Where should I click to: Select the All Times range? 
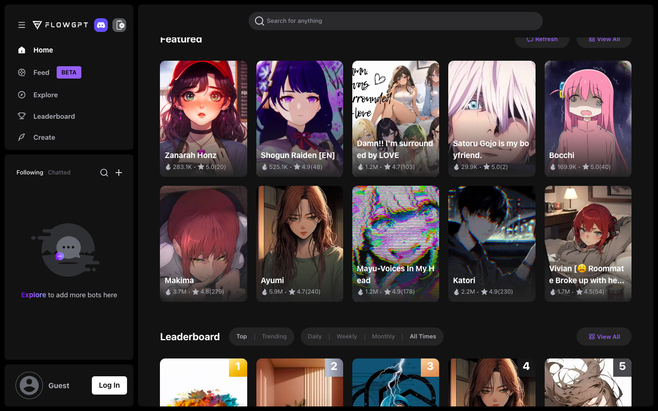(x=423, y=337)
